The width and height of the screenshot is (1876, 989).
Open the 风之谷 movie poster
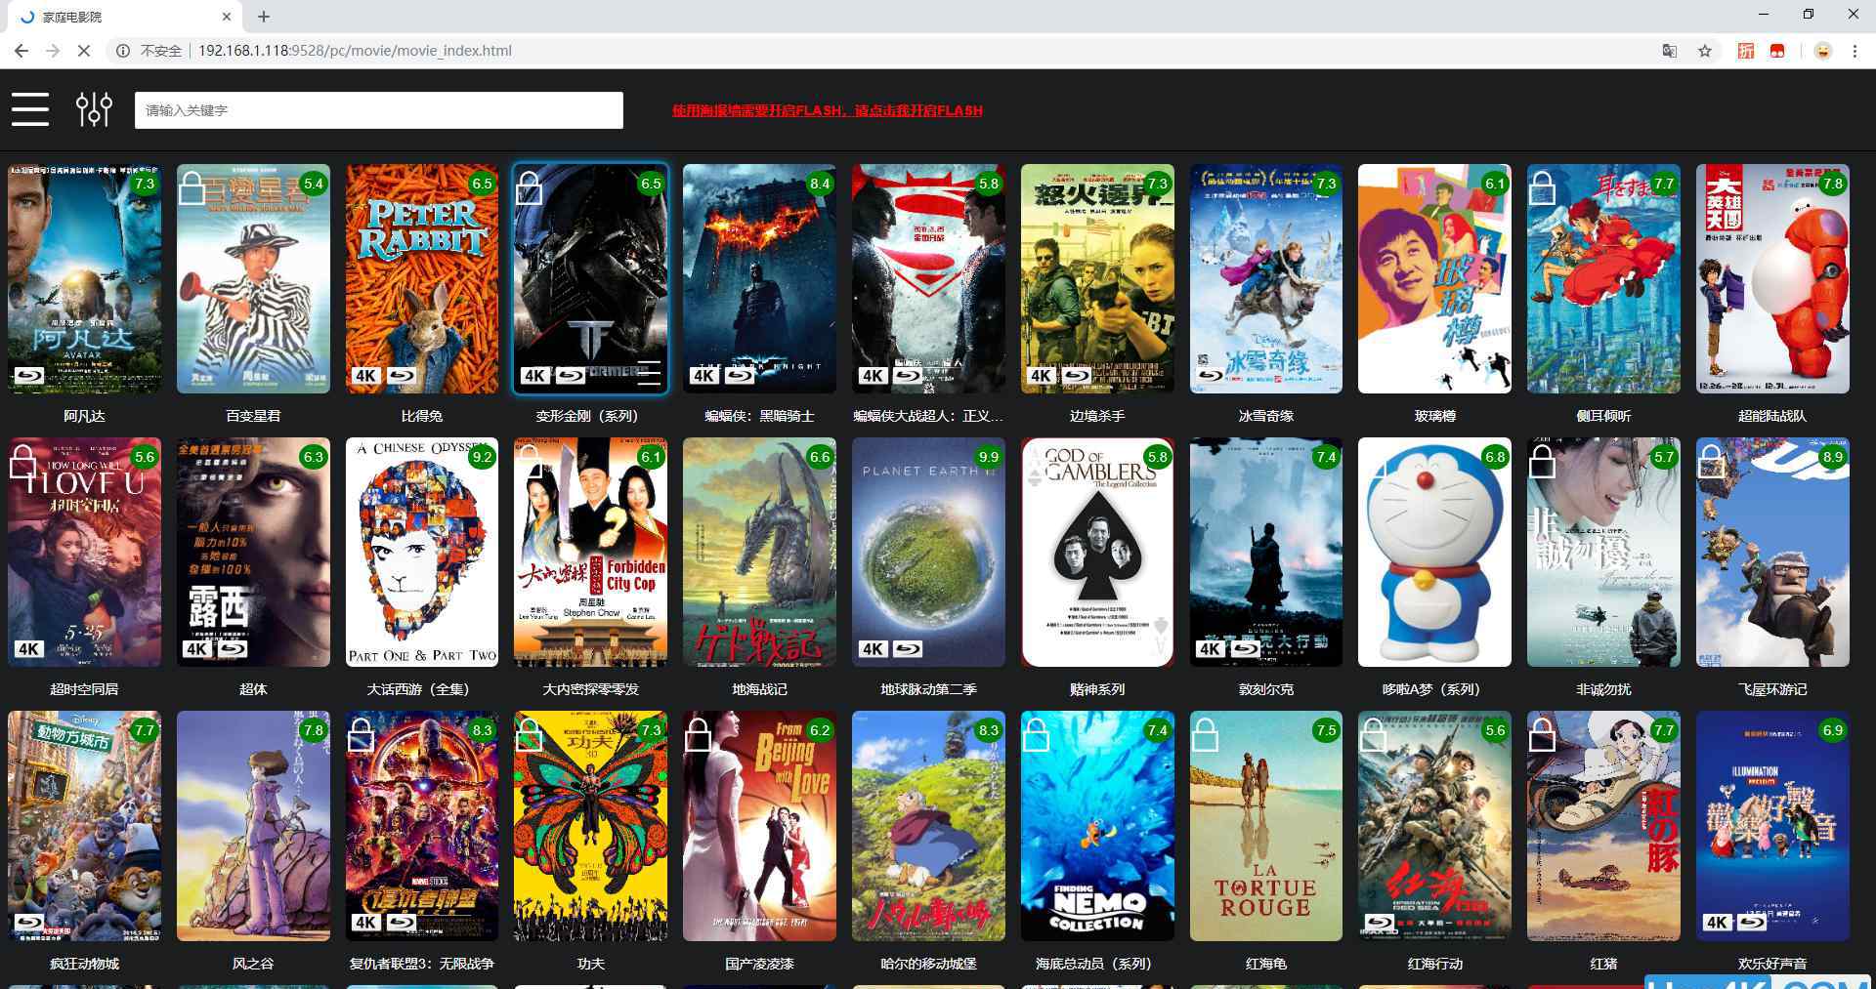click(x=253, y=826)
